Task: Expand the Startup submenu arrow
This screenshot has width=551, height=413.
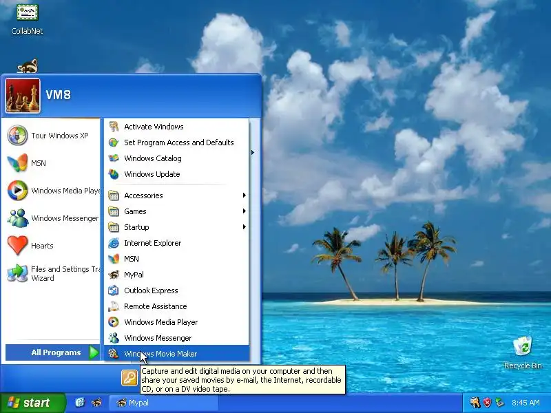Action: pos(245,227)
